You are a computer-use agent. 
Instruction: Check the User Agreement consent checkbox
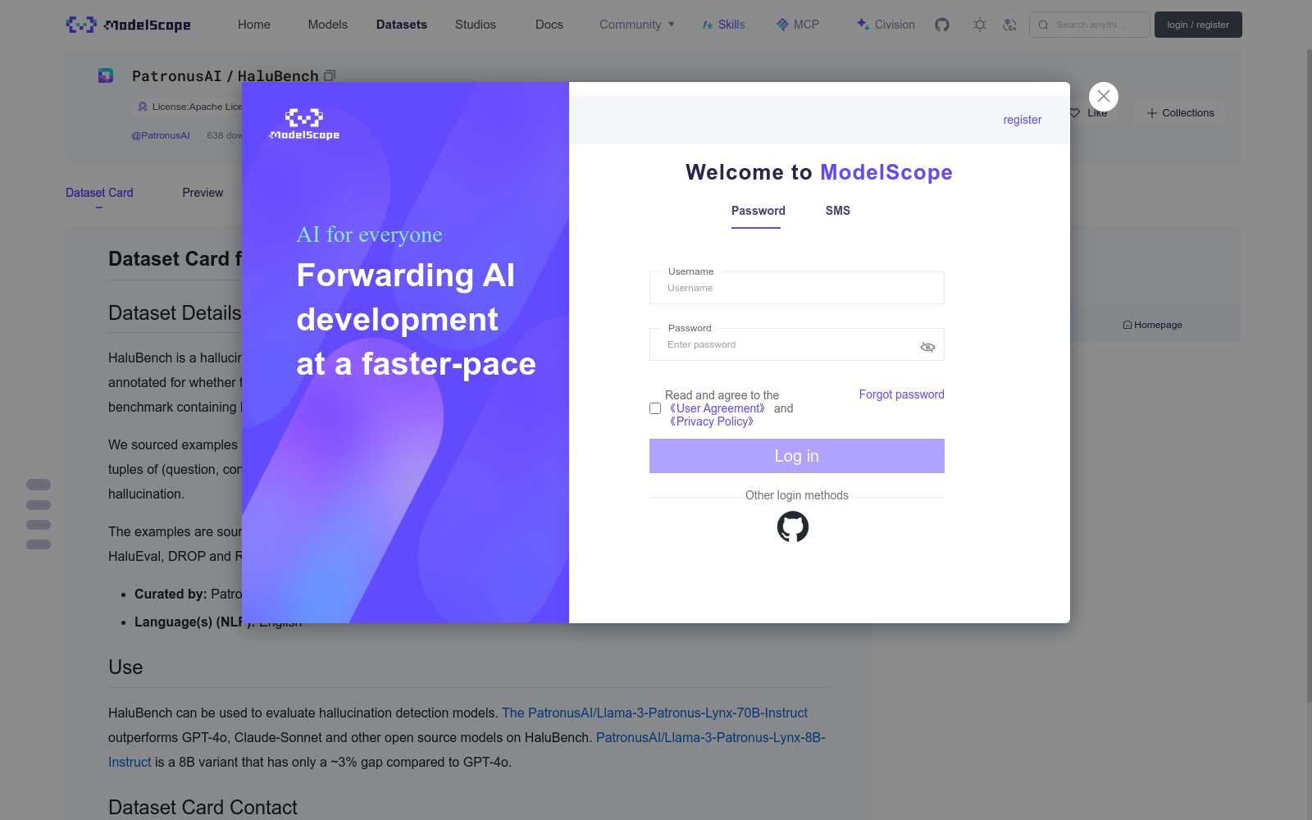[655, 408]
